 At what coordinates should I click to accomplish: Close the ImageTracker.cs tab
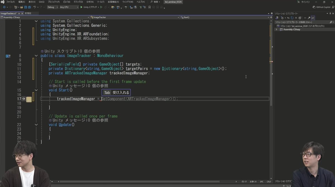point(22,13)
